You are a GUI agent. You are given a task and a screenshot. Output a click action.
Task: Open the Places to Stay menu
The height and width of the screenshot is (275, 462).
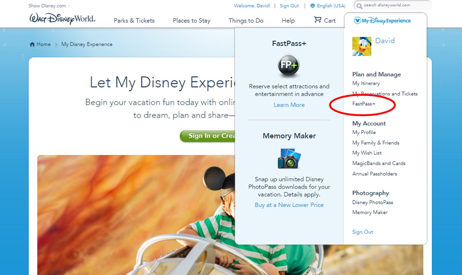192,20
